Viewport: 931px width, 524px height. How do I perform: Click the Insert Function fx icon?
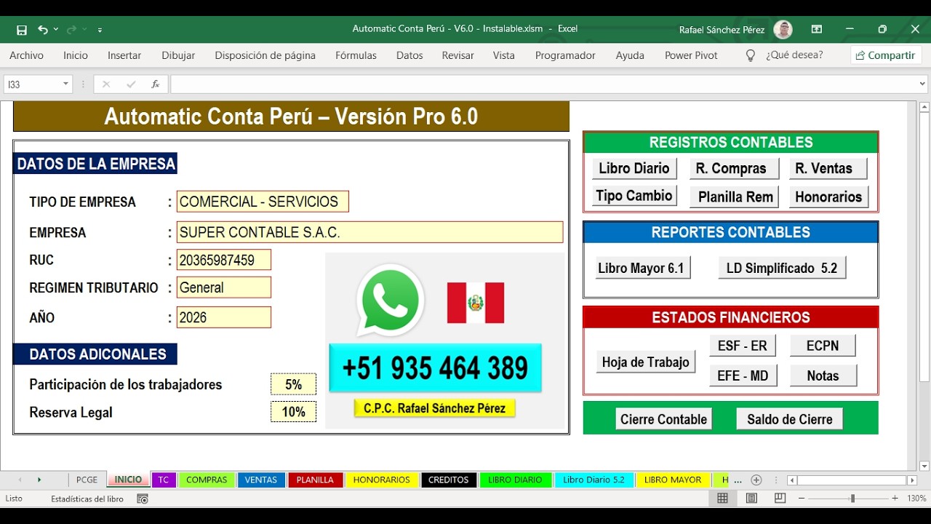pyautogui.click(x=155, y=84)
